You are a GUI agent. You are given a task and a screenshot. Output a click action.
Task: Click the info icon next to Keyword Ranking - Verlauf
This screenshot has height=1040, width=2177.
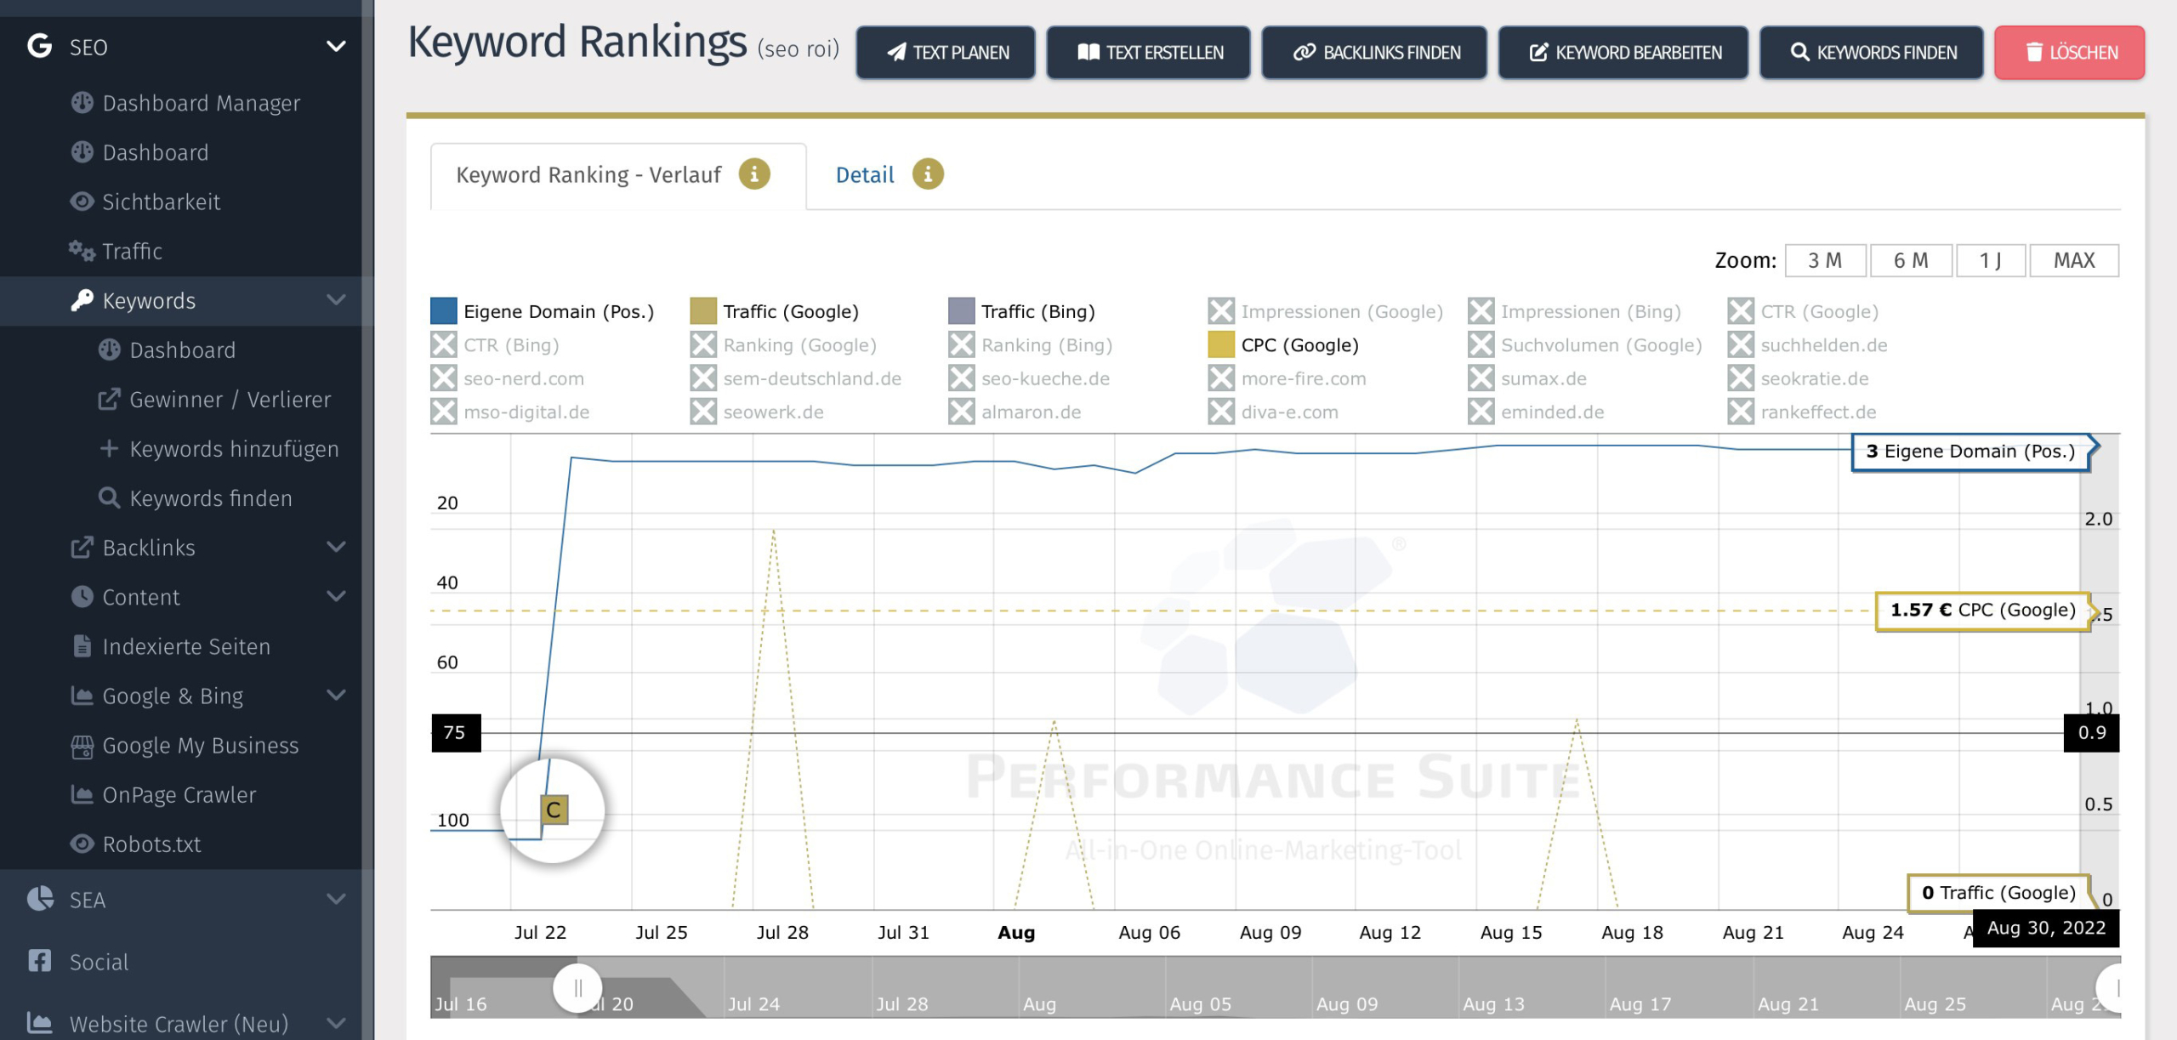click(754, 174)
